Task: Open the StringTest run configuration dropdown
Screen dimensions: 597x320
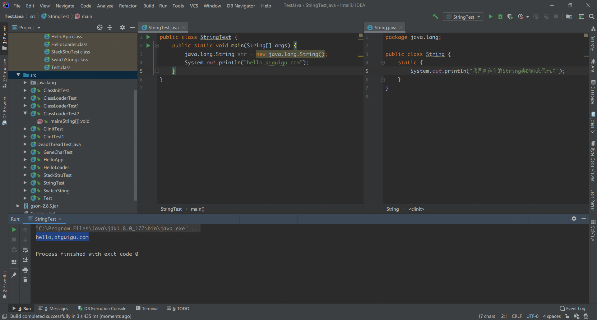Action: (x=463, y=17)
